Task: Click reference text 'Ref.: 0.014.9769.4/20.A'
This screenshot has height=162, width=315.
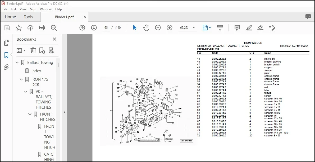Action: [294, 46]
